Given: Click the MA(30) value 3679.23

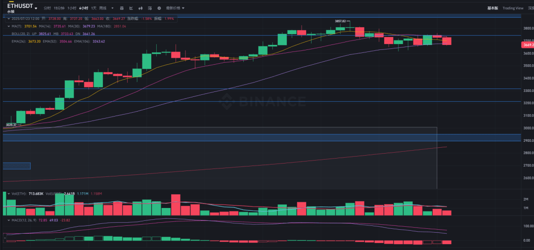Looking at the screenshot, I should coord(88,26).
